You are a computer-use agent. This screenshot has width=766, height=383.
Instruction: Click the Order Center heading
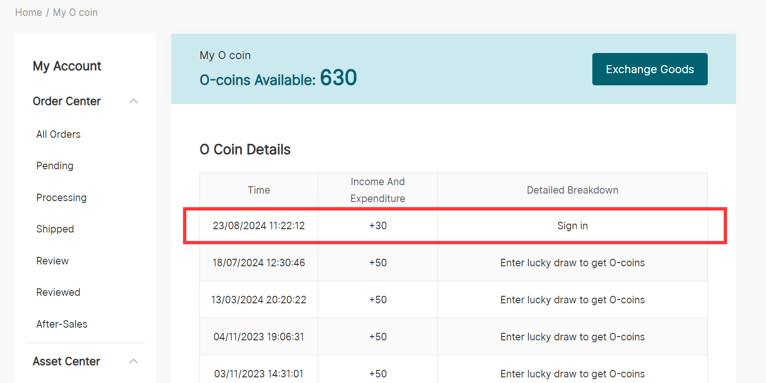[67, 101]
